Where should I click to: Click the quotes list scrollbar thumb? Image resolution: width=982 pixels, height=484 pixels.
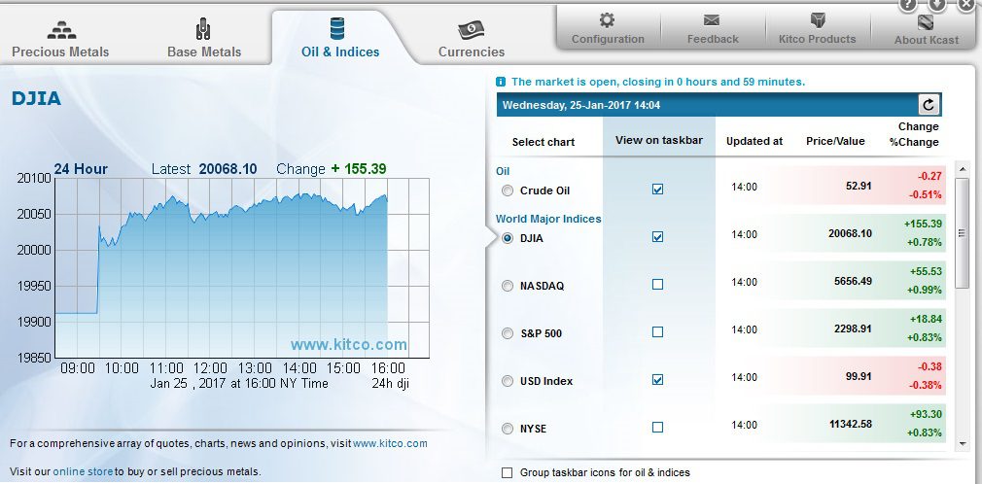[963, 233]
